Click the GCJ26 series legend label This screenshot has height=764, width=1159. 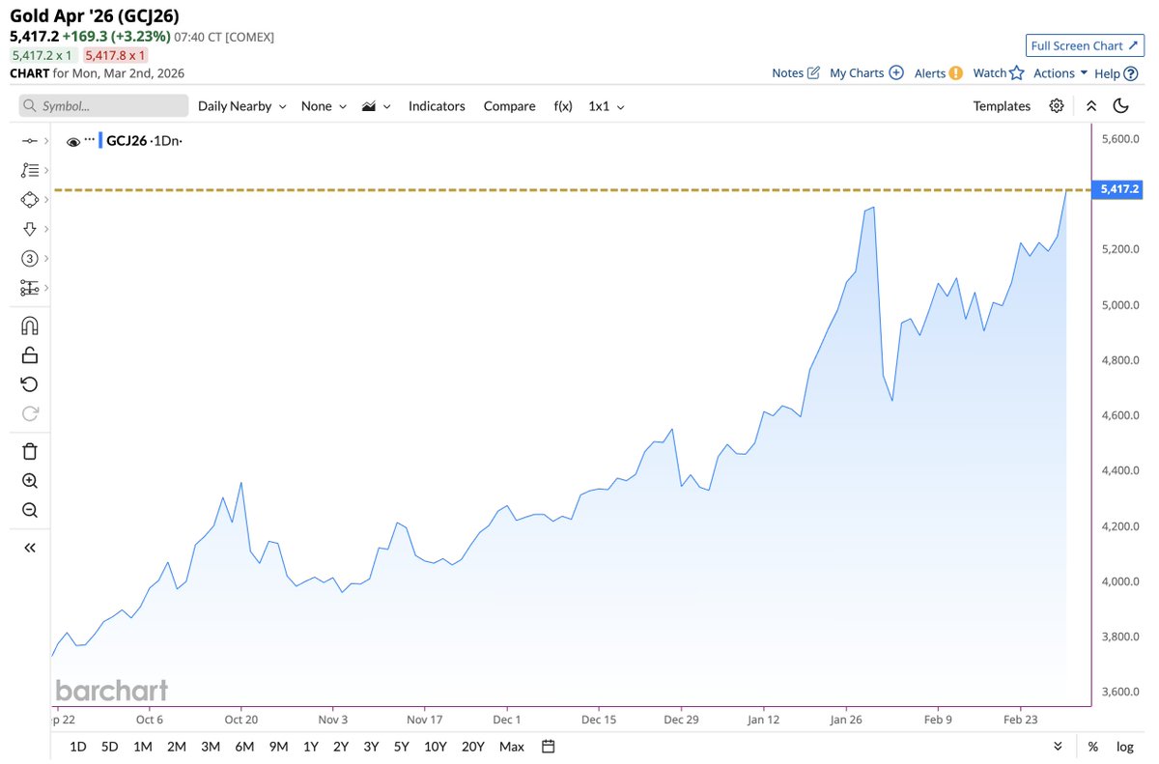(x=127, y=141)
